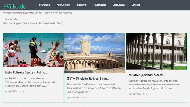Open the Blogseite menu item

[x=82, y=5]
